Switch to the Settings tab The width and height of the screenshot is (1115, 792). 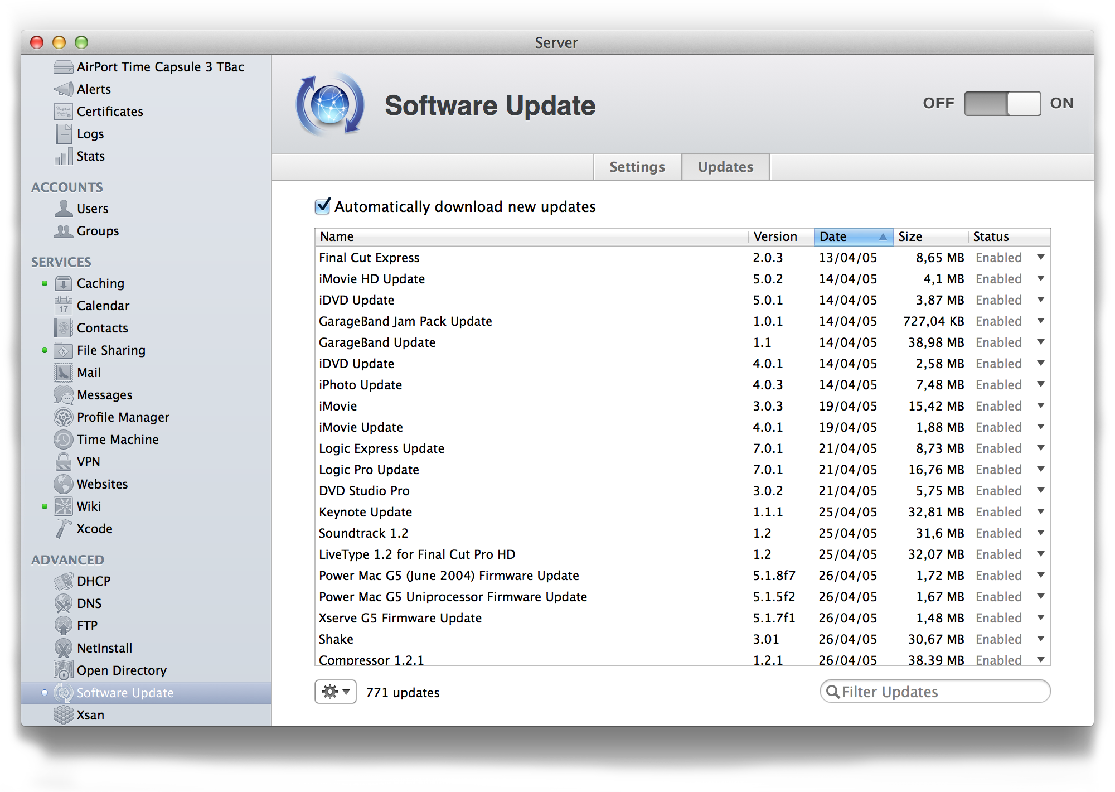637,167
